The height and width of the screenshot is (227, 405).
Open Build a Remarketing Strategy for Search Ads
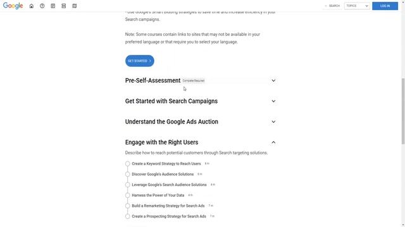168,206
